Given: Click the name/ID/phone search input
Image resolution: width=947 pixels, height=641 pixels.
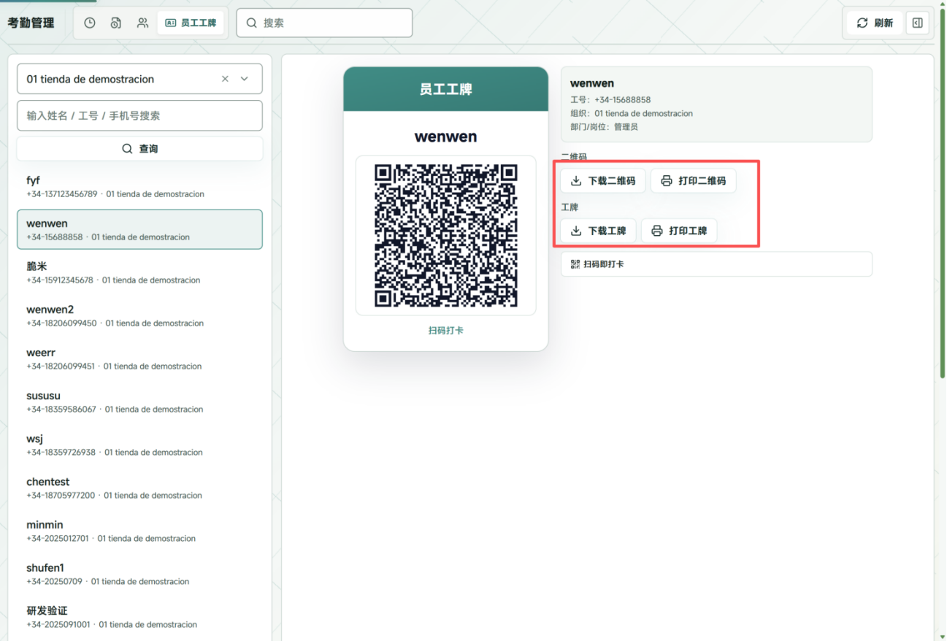Looking at the screenshot, I should point(139,115).
